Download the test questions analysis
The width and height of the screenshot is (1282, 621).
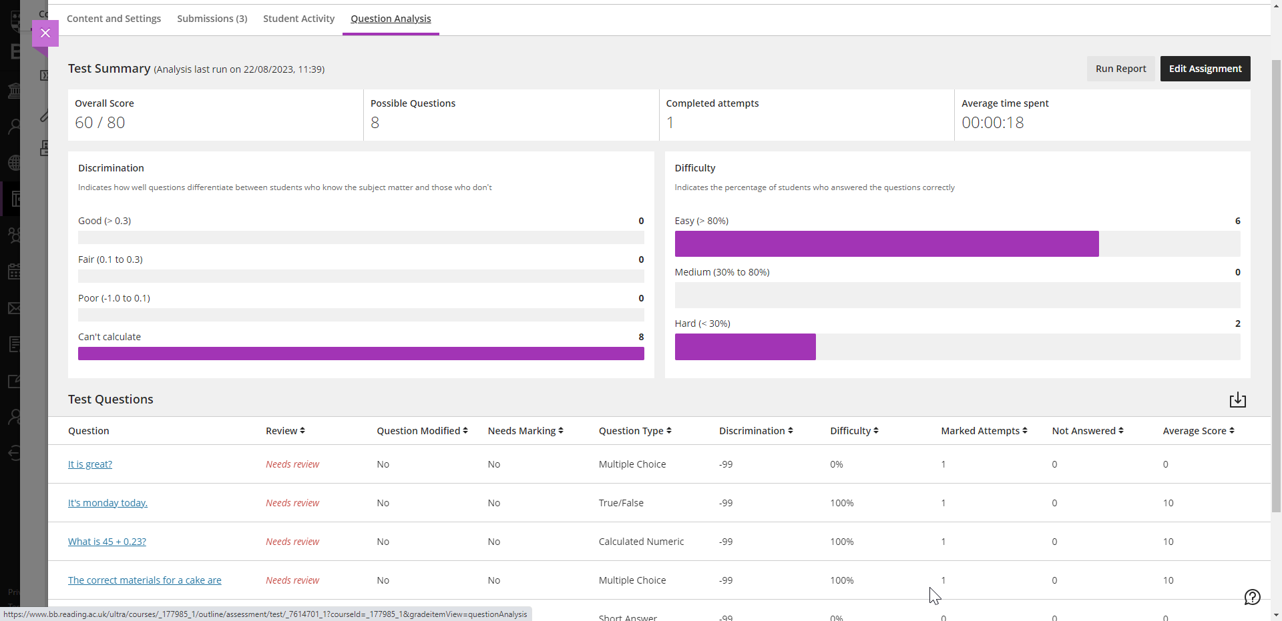pos(1237,400)
